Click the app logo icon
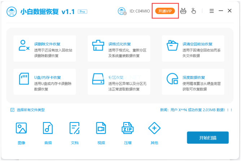Image resolution: width=241 pixels, height=161 pixels. [x=12, y=12]
